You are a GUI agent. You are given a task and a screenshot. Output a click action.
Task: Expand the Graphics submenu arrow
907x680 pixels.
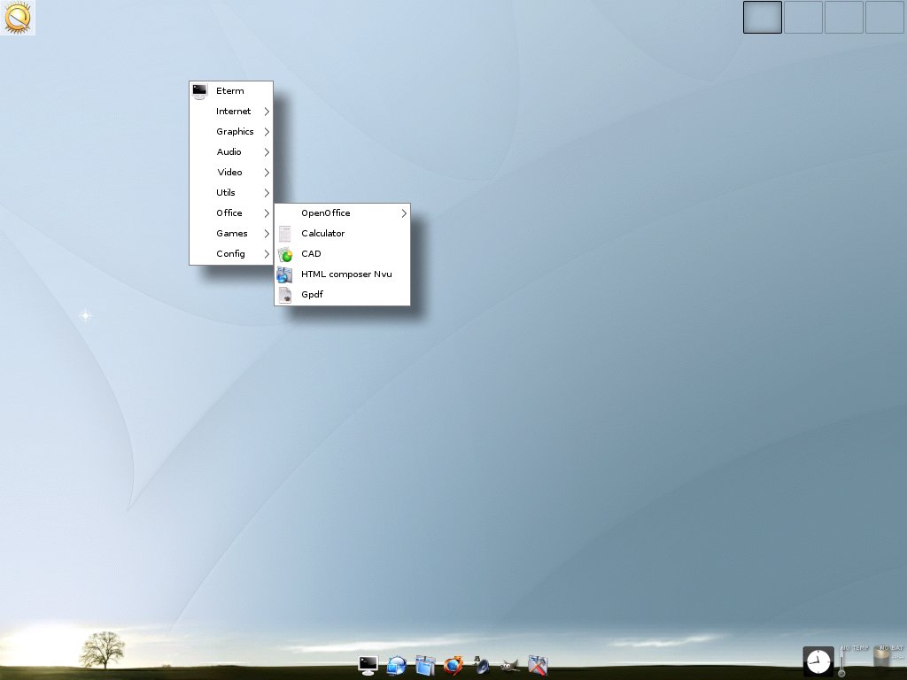click(267, 132)
